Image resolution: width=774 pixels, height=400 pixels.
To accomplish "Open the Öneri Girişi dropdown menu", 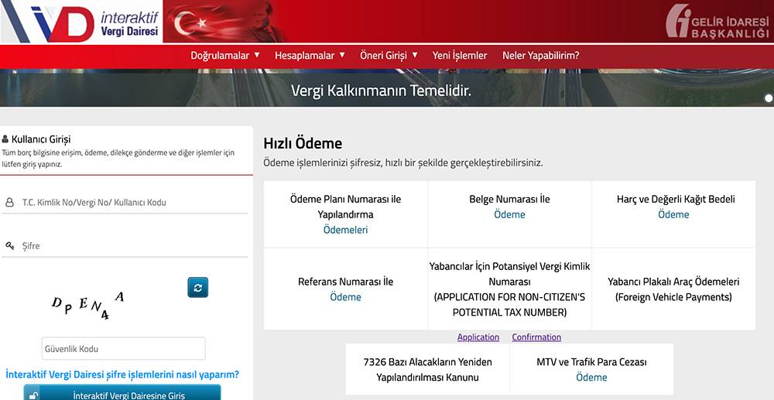I will [x=389, y=56].
